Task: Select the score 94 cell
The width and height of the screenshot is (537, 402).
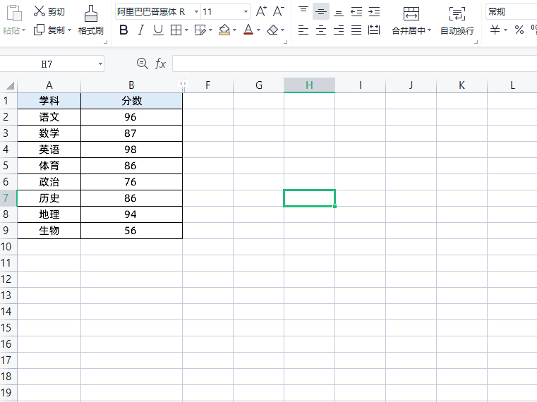Action: pos(131,214)
